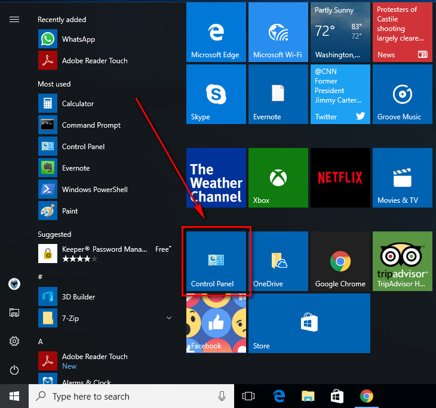Open Adobe Reader Touch marked New
The image size is (436, 408).
pyautogui.click(x=105, y=361)
